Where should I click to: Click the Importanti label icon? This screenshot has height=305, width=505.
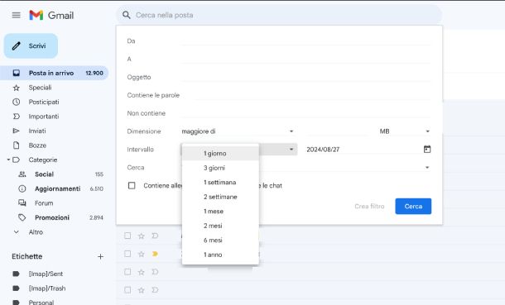click(x=16, y=117)
